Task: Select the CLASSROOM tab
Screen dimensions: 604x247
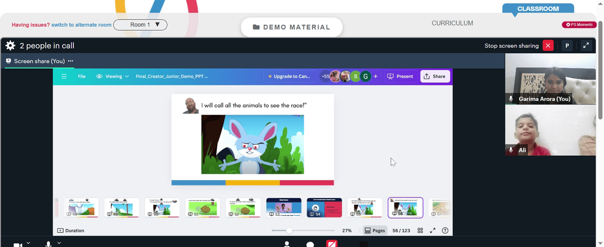Action: [538, 8]
